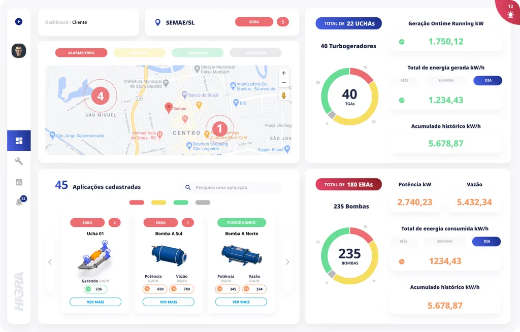Open the bar chart reports icon
The width and height of the screenshot is (520, 332).
coord(19,182)
